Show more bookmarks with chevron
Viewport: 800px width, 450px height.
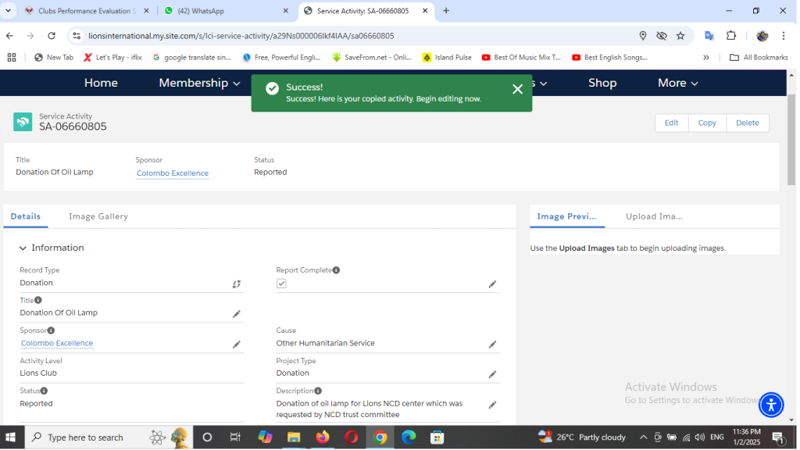pos(706,58)
